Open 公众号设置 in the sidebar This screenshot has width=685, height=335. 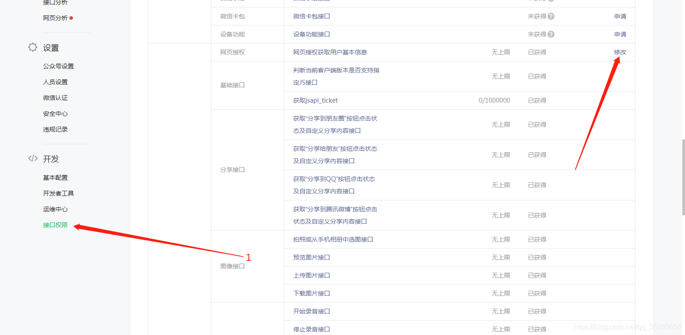[x=58, y=66]
